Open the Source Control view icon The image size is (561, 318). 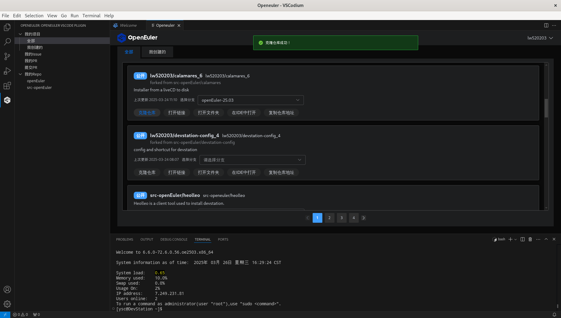click(7, 56)
